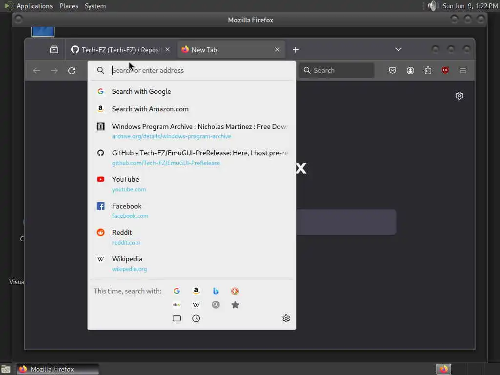Open the Firefox View icon

click(54, 49)
